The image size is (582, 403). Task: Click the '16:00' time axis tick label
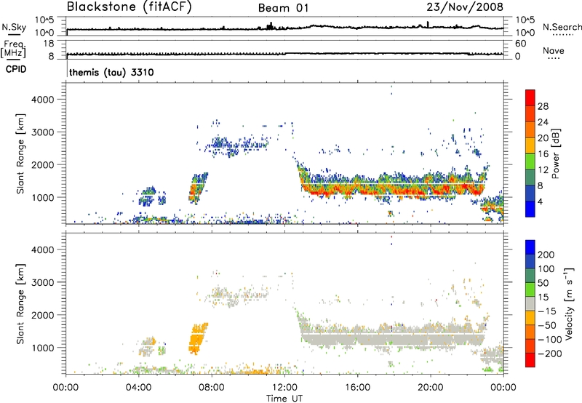point(357,387)
